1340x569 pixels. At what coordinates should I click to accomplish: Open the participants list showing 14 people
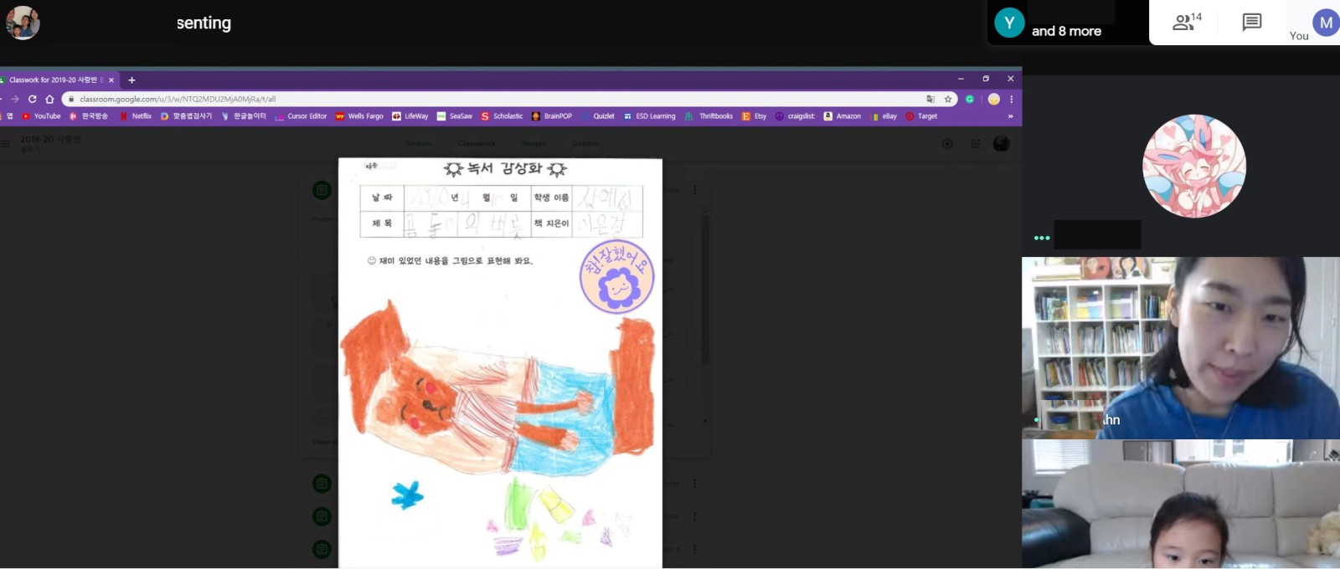(1186, 22)
